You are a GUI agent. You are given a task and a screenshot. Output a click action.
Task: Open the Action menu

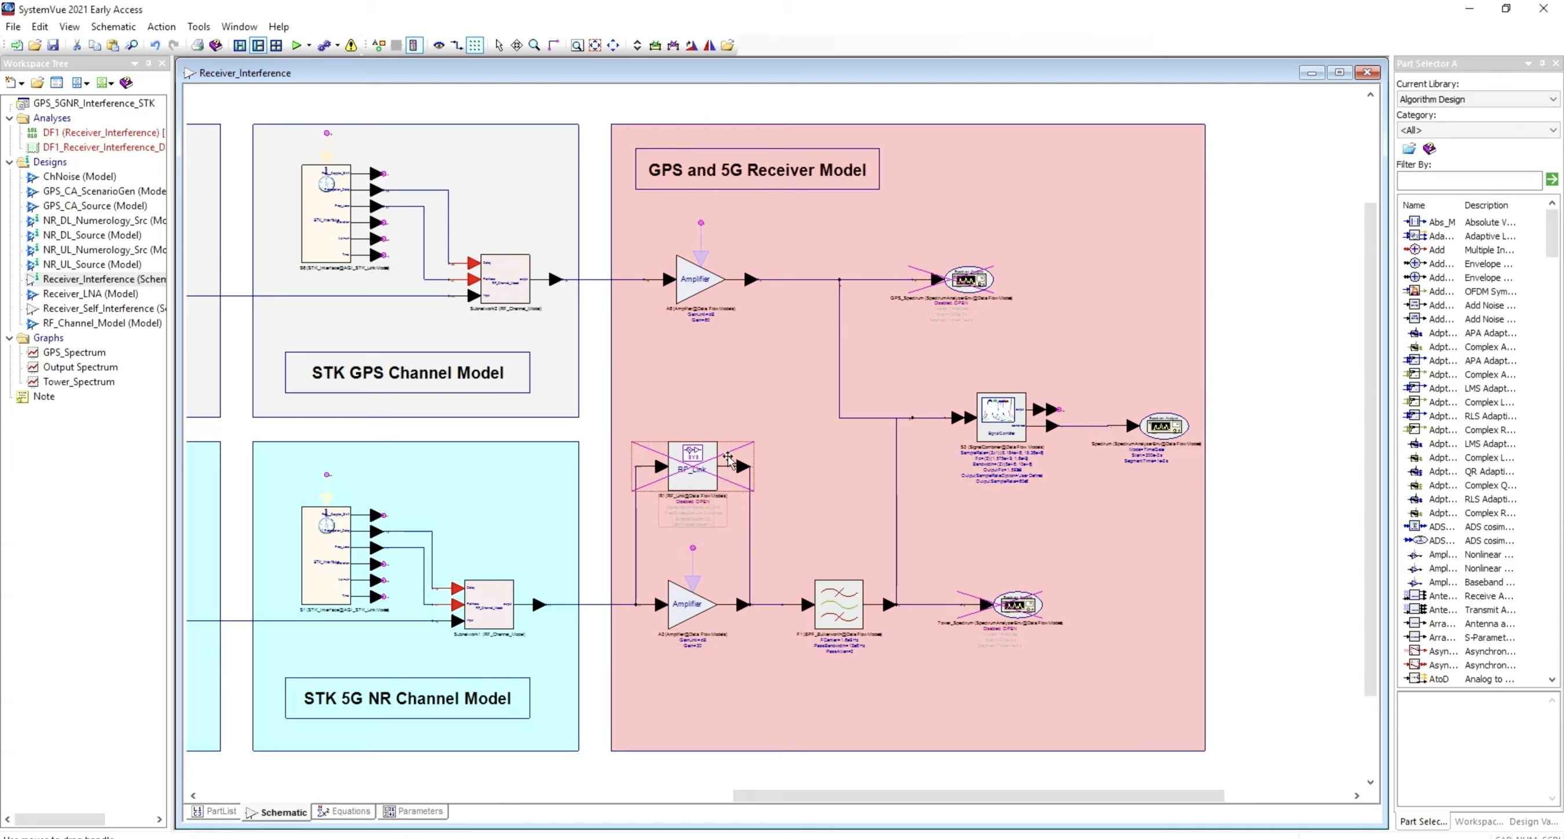pos(162,27)
